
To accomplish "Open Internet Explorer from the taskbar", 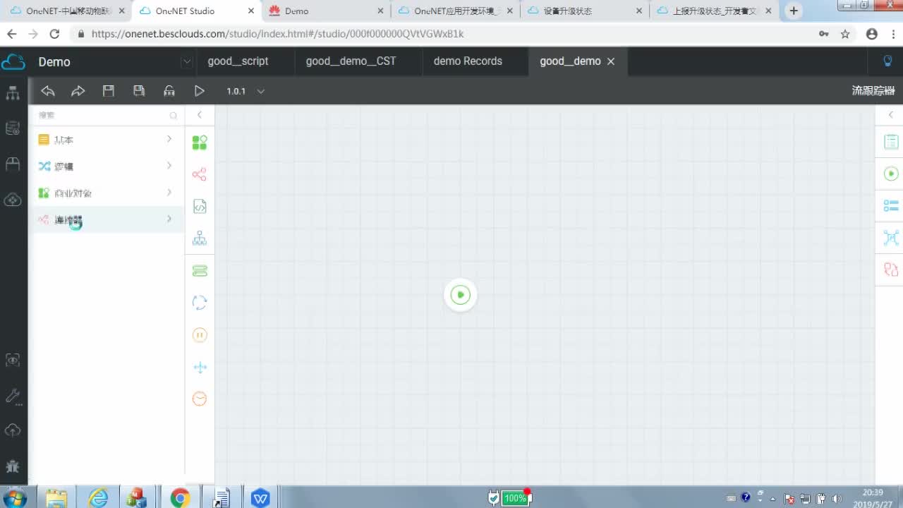I will [x=98, y=498].
